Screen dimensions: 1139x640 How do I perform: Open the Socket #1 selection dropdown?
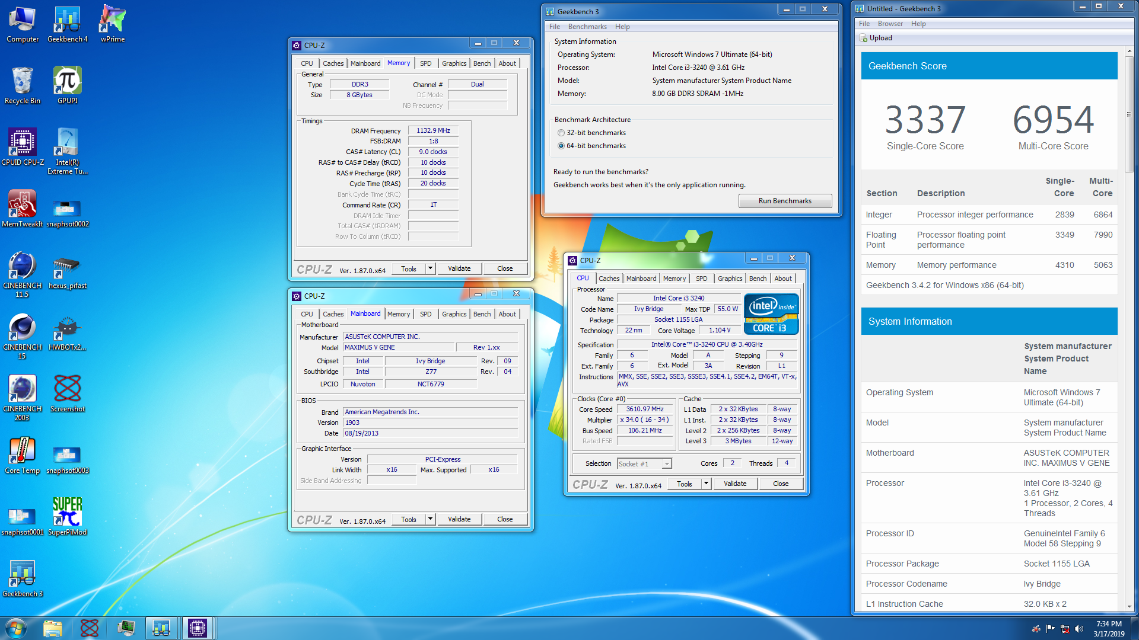point(644,463)
